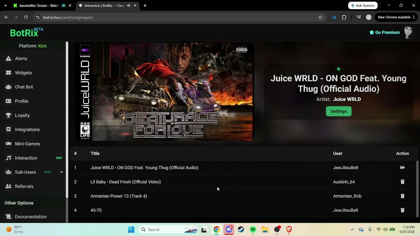The width and height of the screenshot is (420, 236).
Task: Open the Profile page
Action: (21, 101)
